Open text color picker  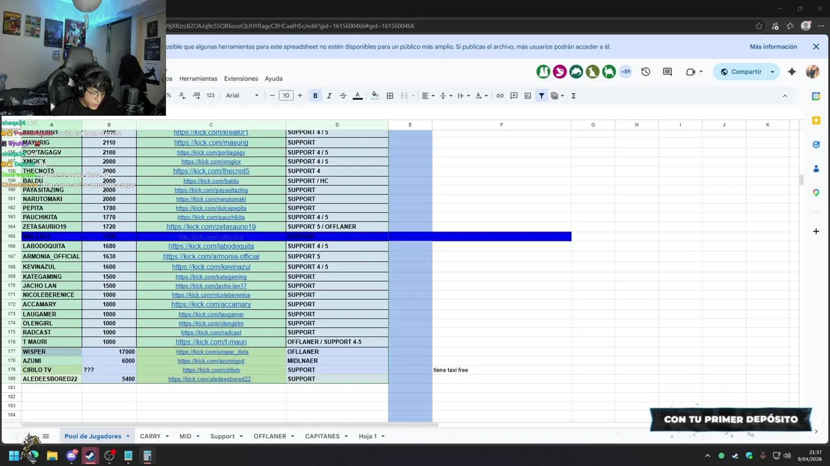pyautogui.click(x=357, y=96)
